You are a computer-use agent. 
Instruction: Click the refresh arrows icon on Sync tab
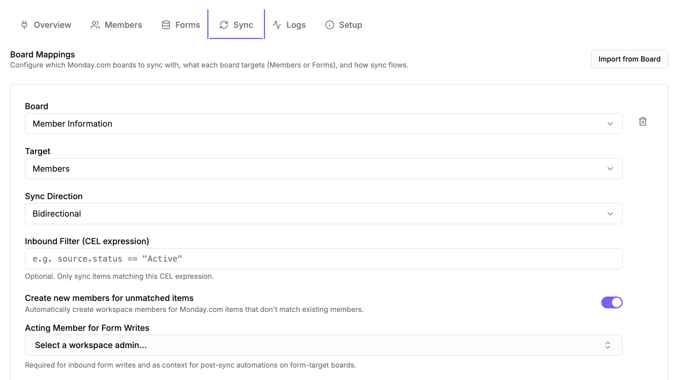click(224, 25)
